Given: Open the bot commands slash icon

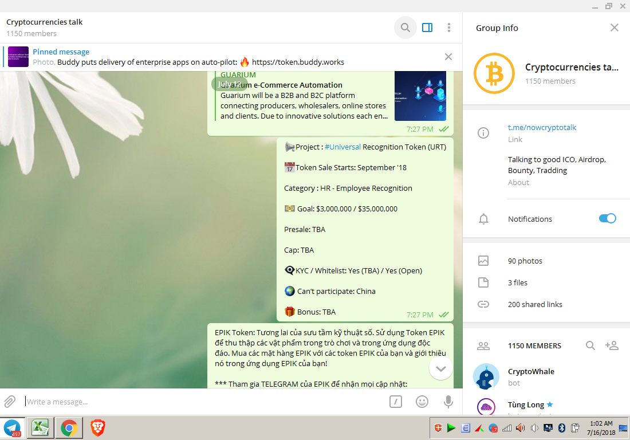Looking at the screenshot, I should coord(396,402).
